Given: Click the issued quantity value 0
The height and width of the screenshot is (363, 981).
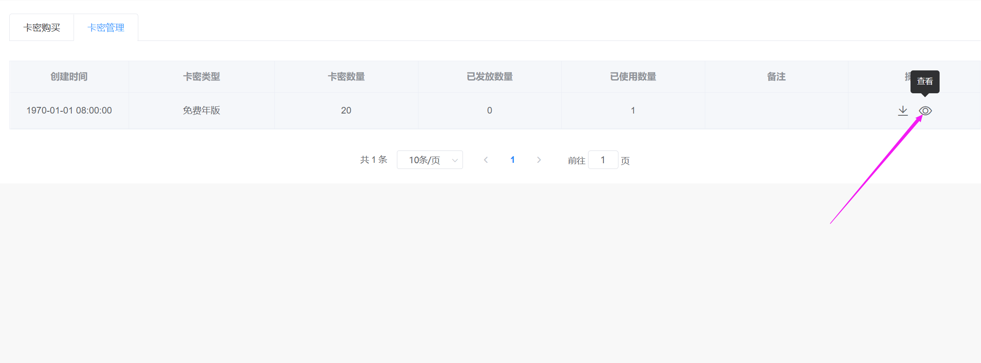Looking at the screenshot, I should pos(490,110).
